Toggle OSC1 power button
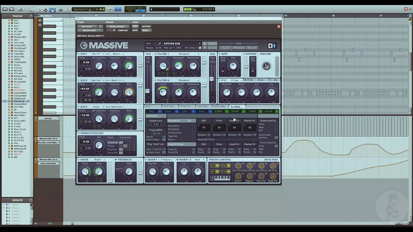413x232 pixels. (78, 54)
